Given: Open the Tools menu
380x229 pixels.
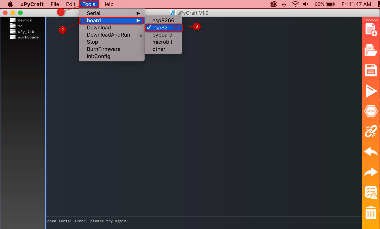Looking at the screenshot, I should (89, 4).
